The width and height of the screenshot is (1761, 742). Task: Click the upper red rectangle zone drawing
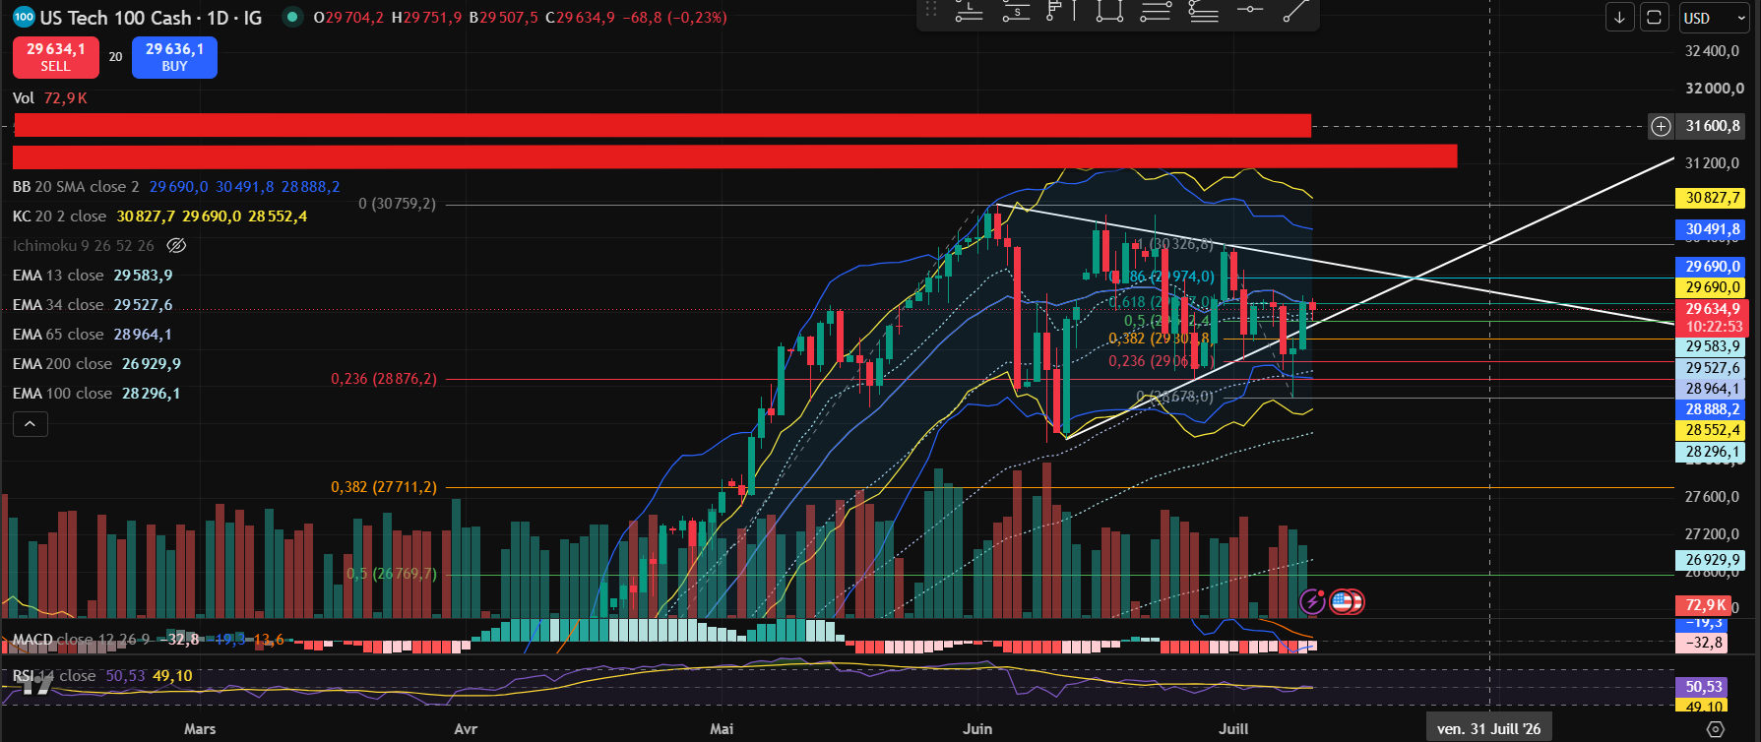click(x=662, y=126)
